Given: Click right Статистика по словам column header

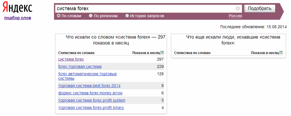Looking at the screenshot, I should [x=192, y=53].
